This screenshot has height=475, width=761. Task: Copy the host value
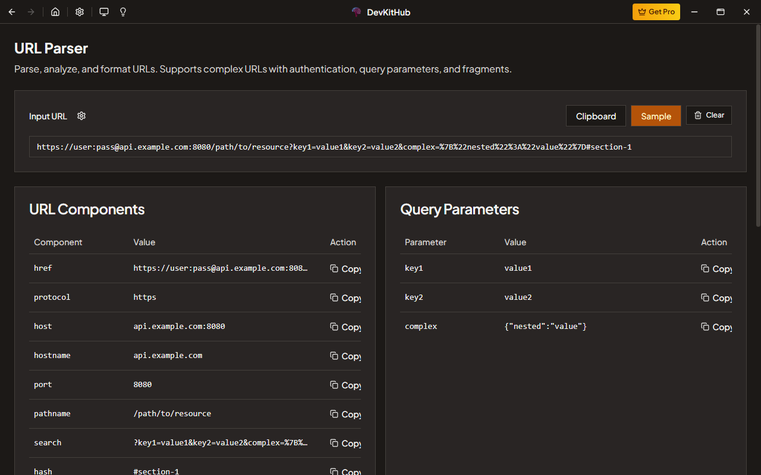point(345,327)
